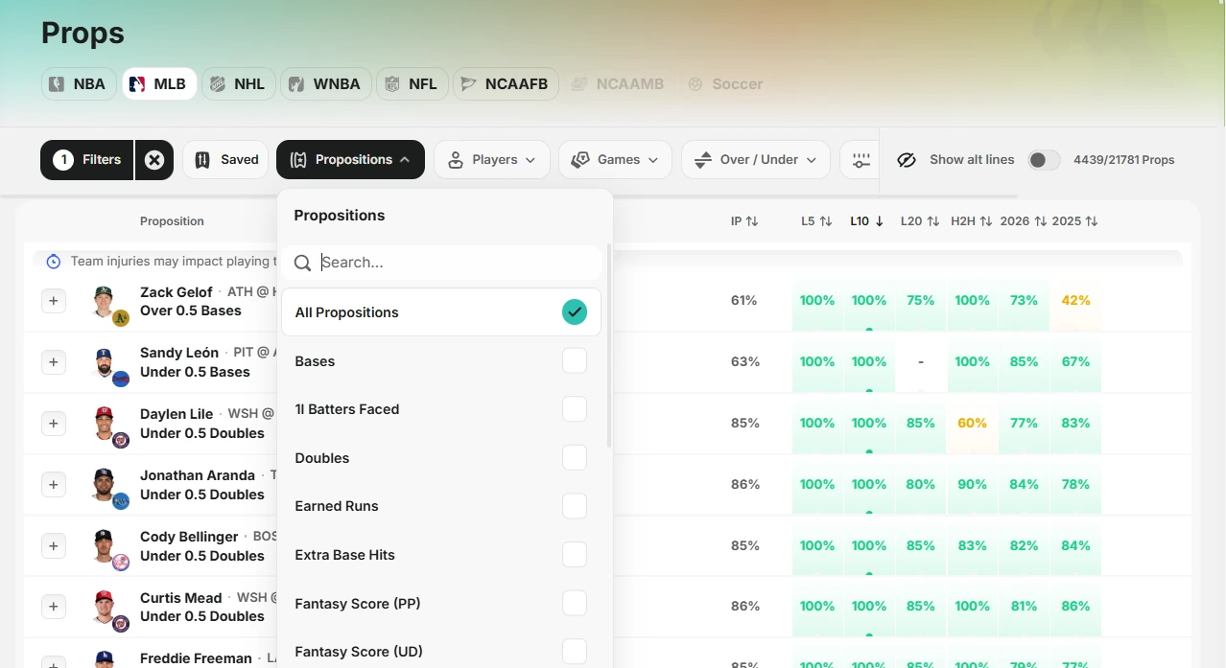Check the Bases proposition box
Screen dimensions: 1226x668
575,360
